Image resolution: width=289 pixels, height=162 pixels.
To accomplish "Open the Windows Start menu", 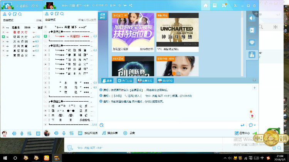I will (x=5, y=158).
